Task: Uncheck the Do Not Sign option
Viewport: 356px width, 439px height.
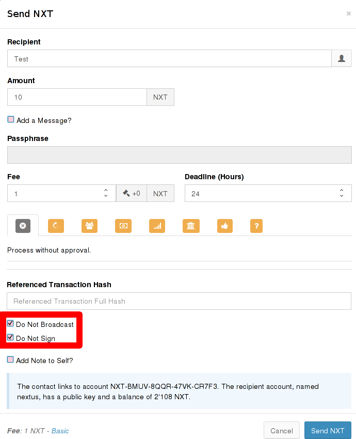Action: pyautogui.click(x=10, y=338)
